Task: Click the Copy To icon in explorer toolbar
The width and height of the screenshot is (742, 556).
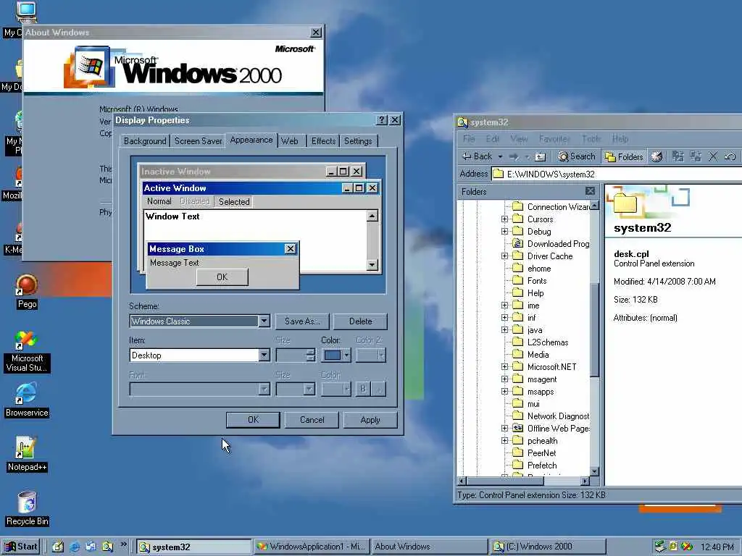Action: (695, 156)
